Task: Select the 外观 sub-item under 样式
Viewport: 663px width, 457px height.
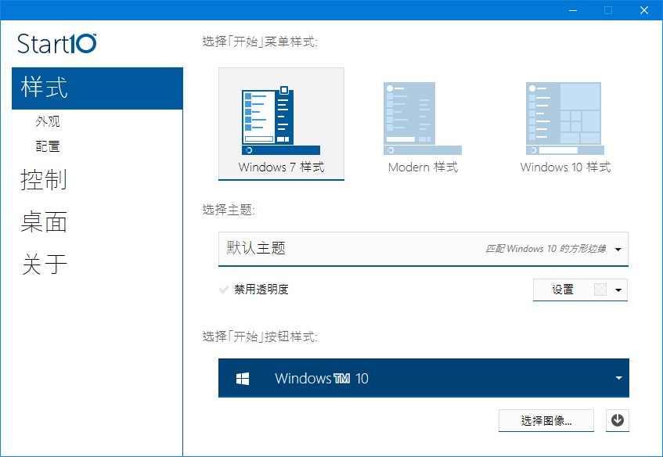Action: tap(48, 122)
